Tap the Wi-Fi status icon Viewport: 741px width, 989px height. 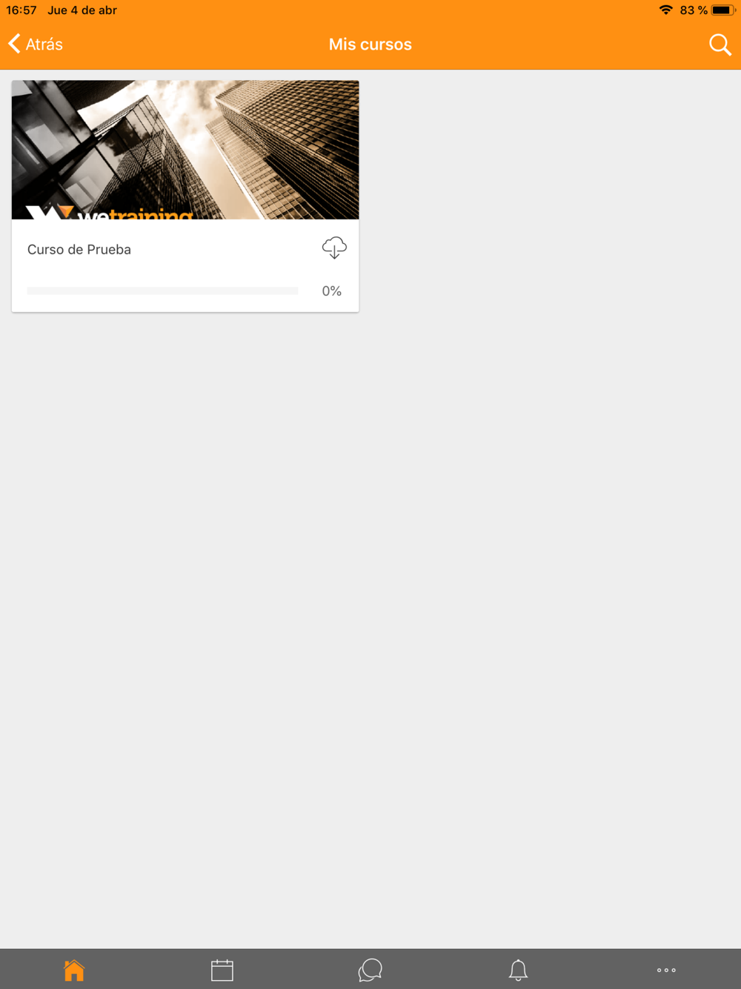(666, 10)
